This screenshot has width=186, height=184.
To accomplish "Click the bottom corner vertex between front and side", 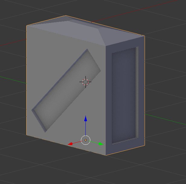I will click(106, 155).
